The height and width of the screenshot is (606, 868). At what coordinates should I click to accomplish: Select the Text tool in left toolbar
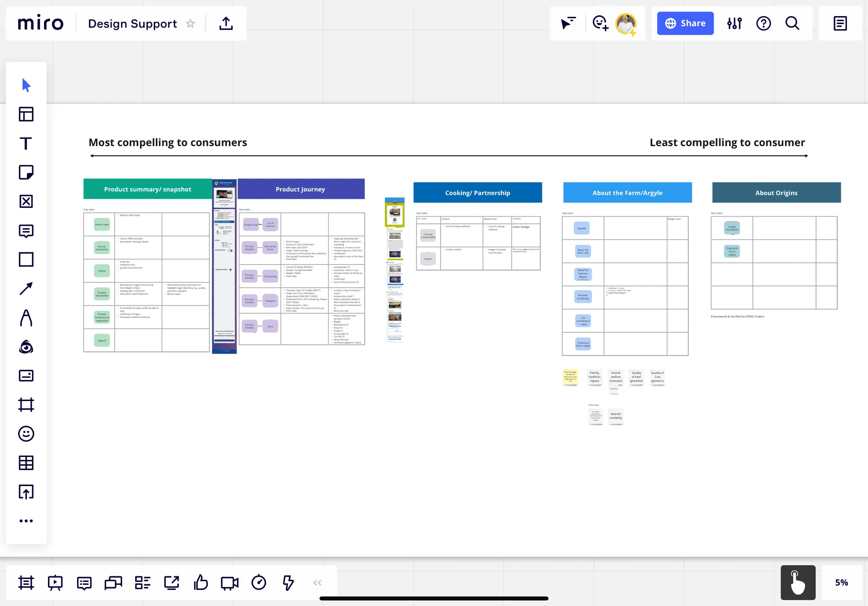(26, 144)
